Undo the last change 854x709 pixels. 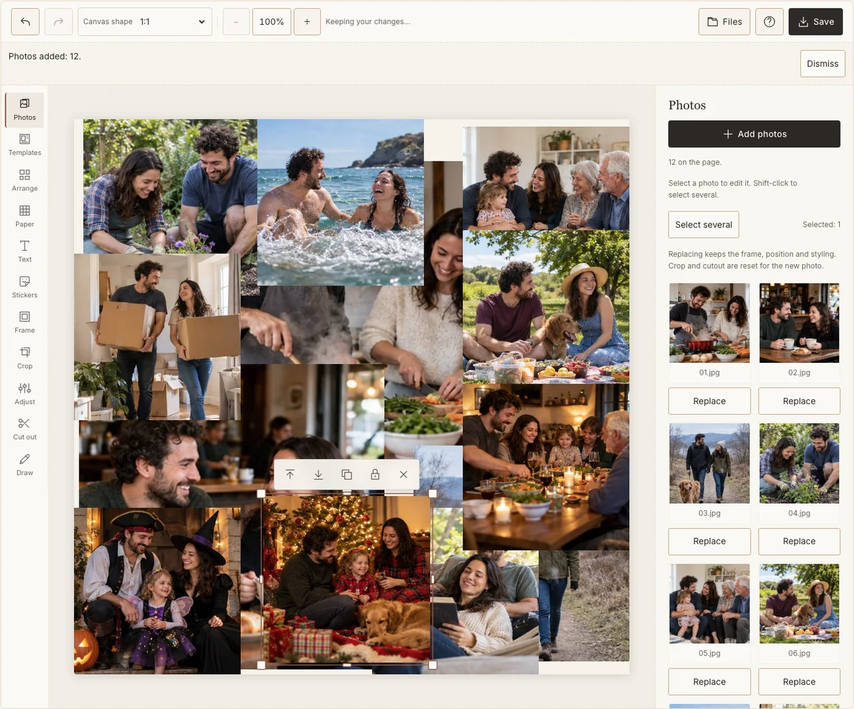coord(25,22)
